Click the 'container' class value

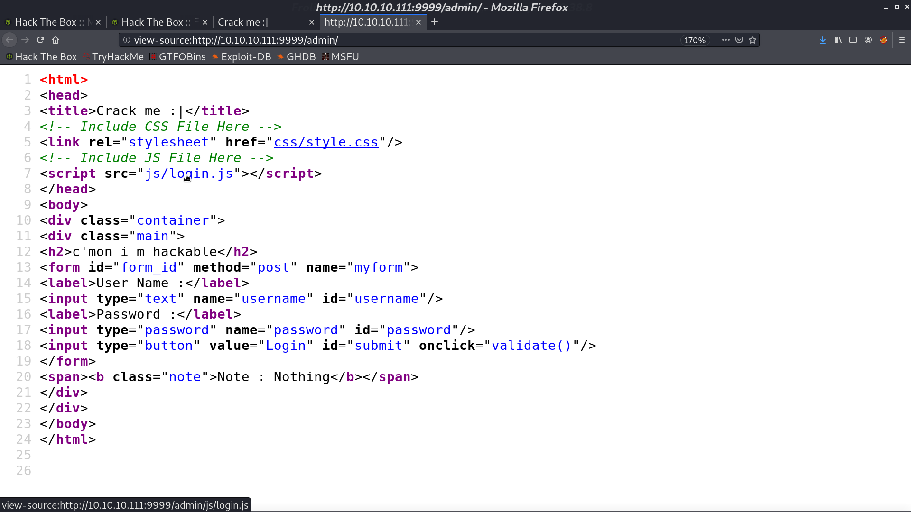coord(173,220)
